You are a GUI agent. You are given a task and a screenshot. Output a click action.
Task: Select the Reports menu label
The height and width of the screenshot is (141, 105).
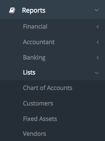tap(34, 10)
